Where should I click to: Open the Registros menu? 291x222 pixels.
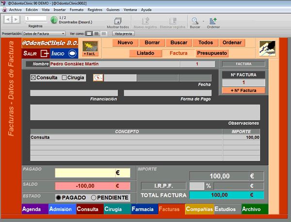point(95,10)
